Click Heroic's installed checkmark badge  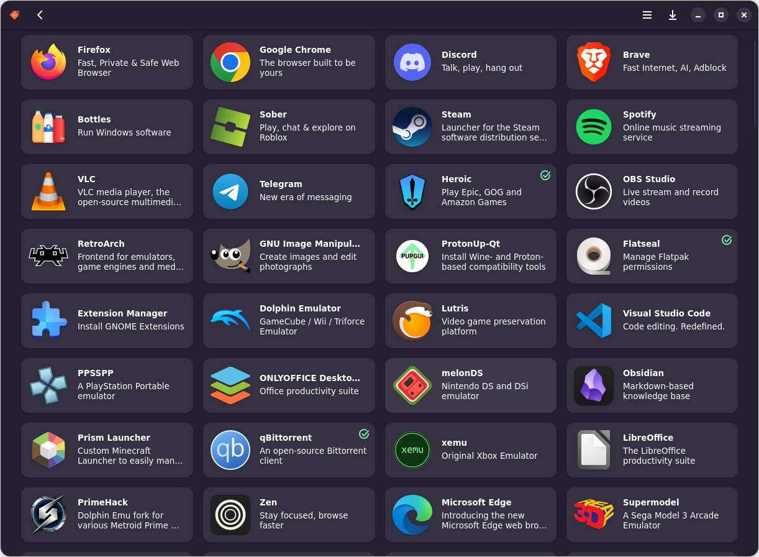[x=545, y=175]
